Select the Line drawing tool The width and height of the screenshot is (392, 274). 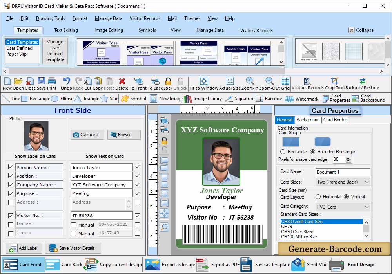tap(11, 99)
